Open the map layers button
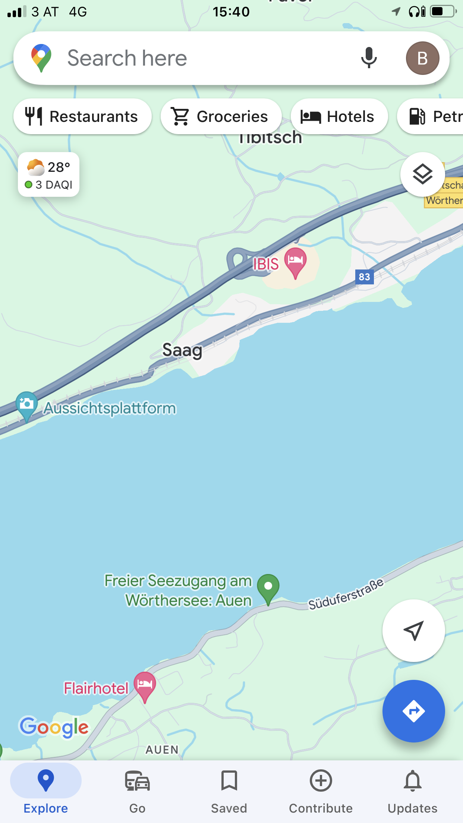This screenshot has height=823, width=463. (422, 174)
